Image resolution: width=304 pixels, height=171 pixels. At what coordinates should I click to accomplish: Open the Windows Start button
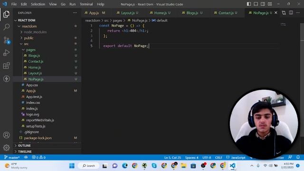[72, 166]
